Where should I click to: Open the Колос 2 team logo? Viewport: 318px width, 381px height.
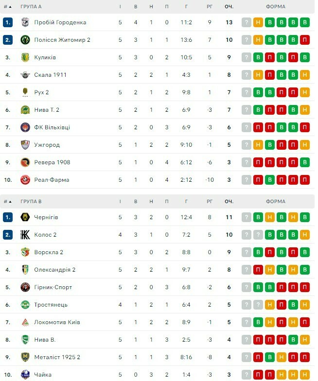[25, 235]
